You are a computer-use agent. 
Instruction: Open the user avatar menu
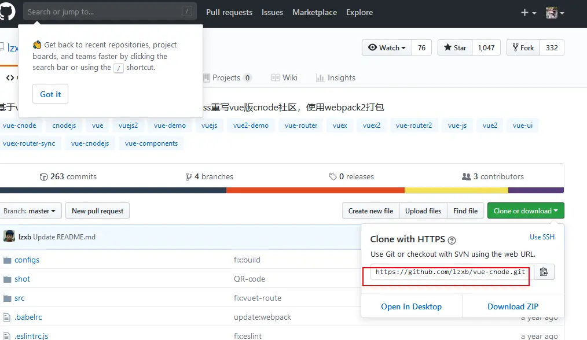pyautogui.click(x=555, y=13)
